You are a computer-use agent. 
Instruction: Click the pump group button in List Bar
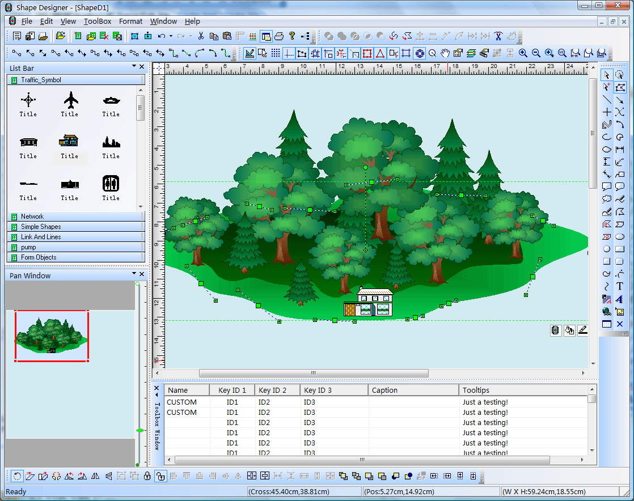[74, 247]
